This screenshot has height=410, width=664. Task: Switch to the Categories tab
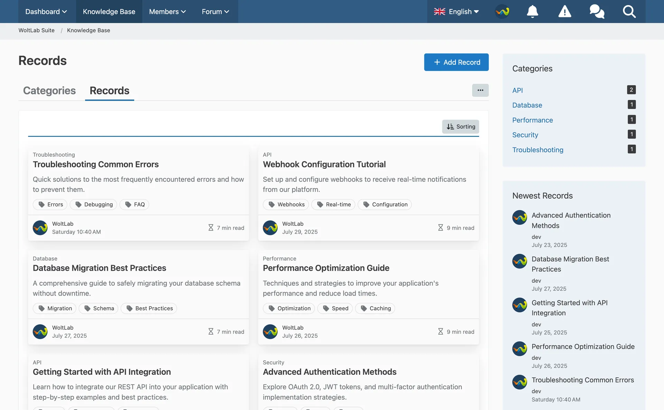click(x=49, y=91)
